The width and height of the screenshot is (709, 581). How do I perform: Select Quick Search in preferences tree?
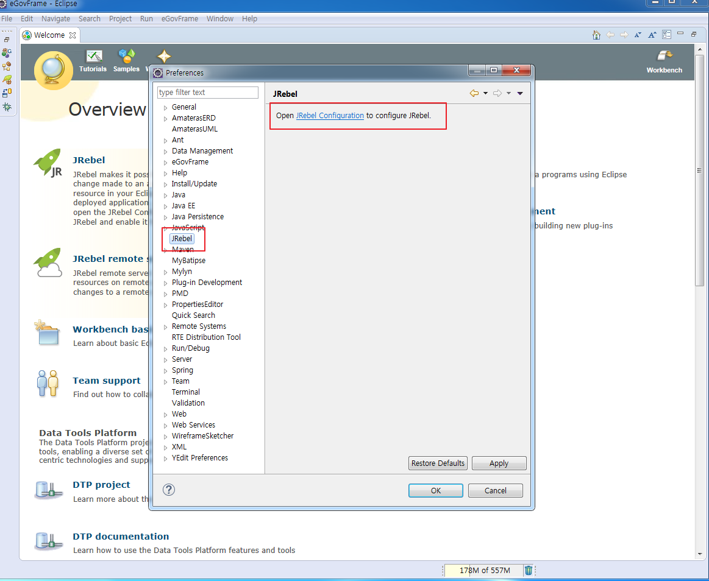click(193, 315)
